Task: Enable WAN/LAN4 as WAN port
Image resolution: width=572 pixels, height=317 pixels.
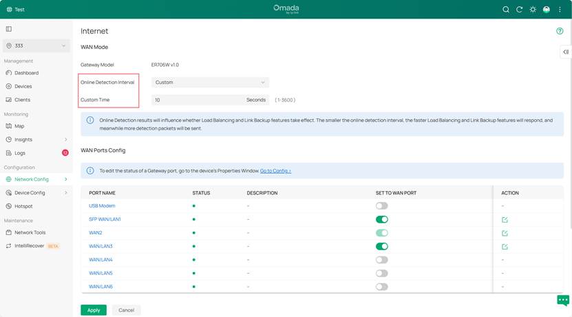Action: click(x=381, y=260)
